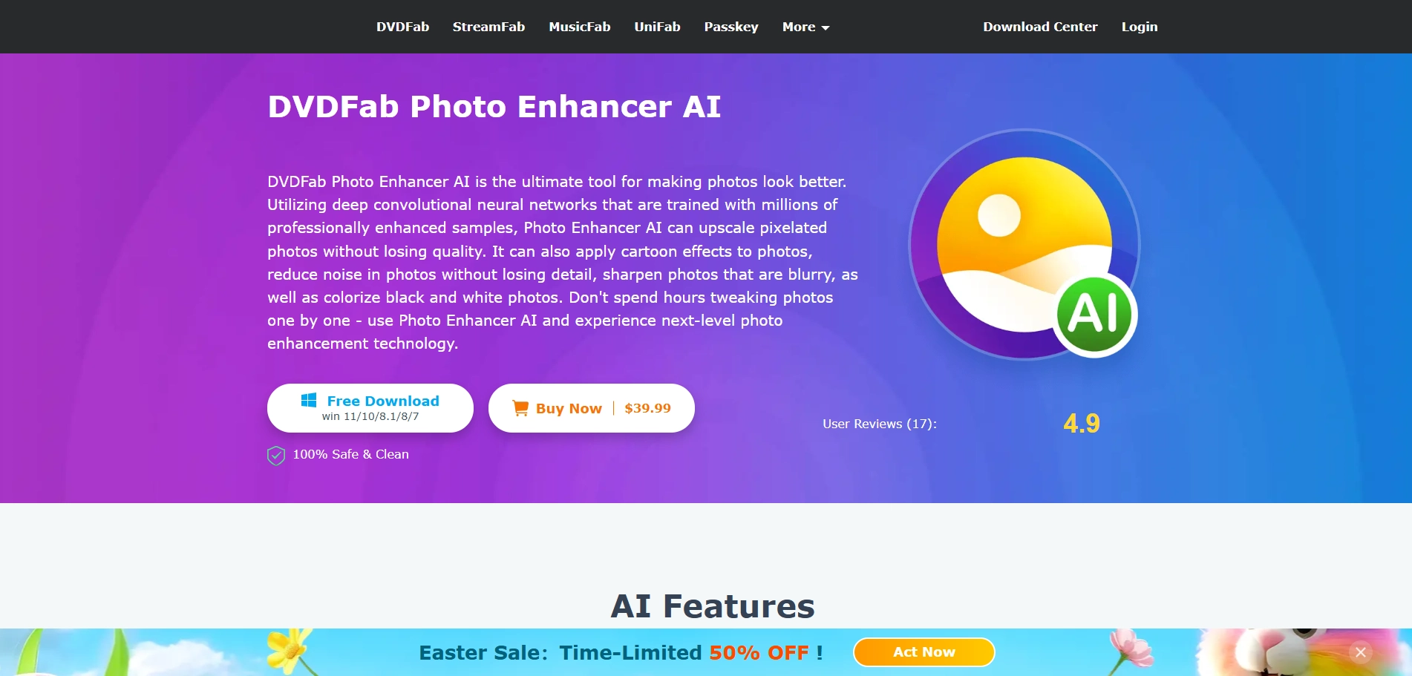The width and height of the screenshot is (1412, 676).
Task: Click the green AI badge on logo
Action: click(x=1094, y=315)
